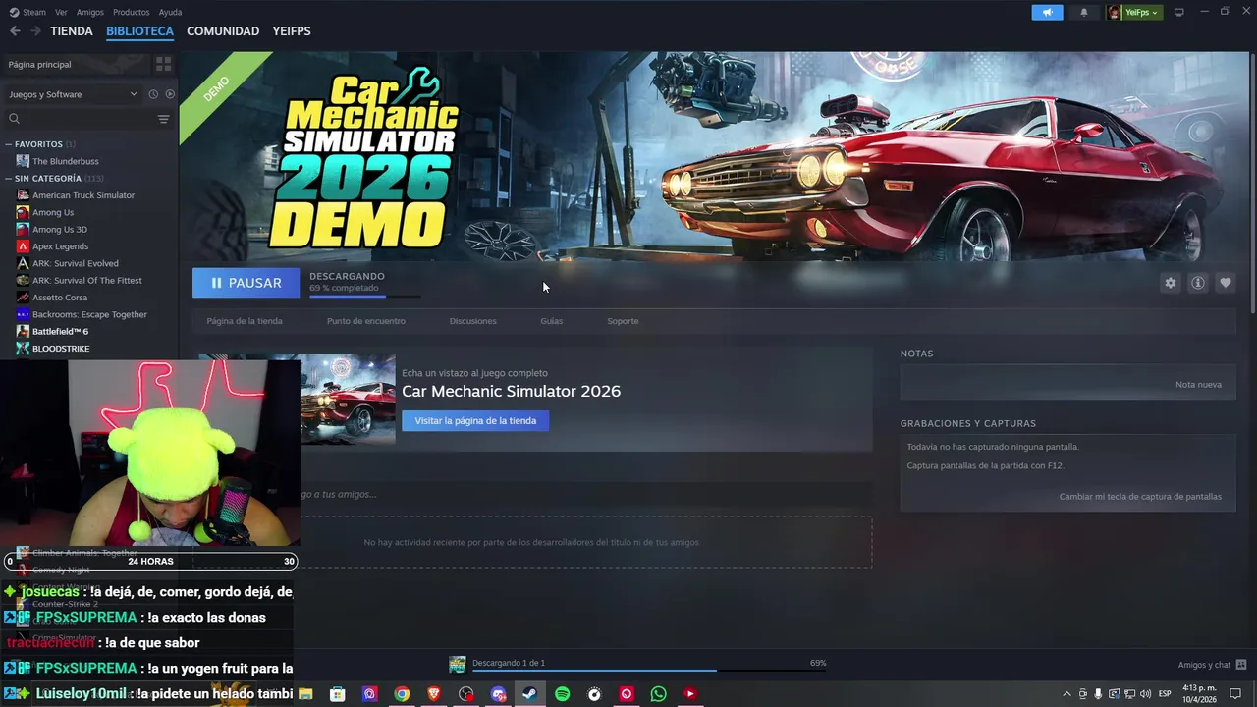Open Guías link
Screen dimensions: 1257x707
551,321
